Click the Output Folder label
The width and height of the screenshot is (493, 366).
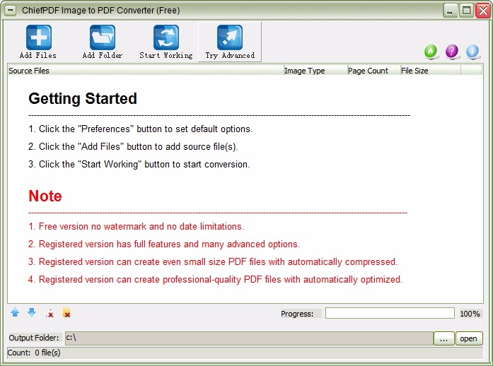[34, 338]
